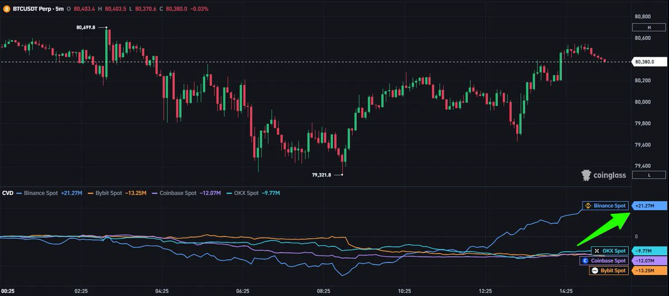Click the −13.25M value tag on the CVD axis

(x=649, y=270)
